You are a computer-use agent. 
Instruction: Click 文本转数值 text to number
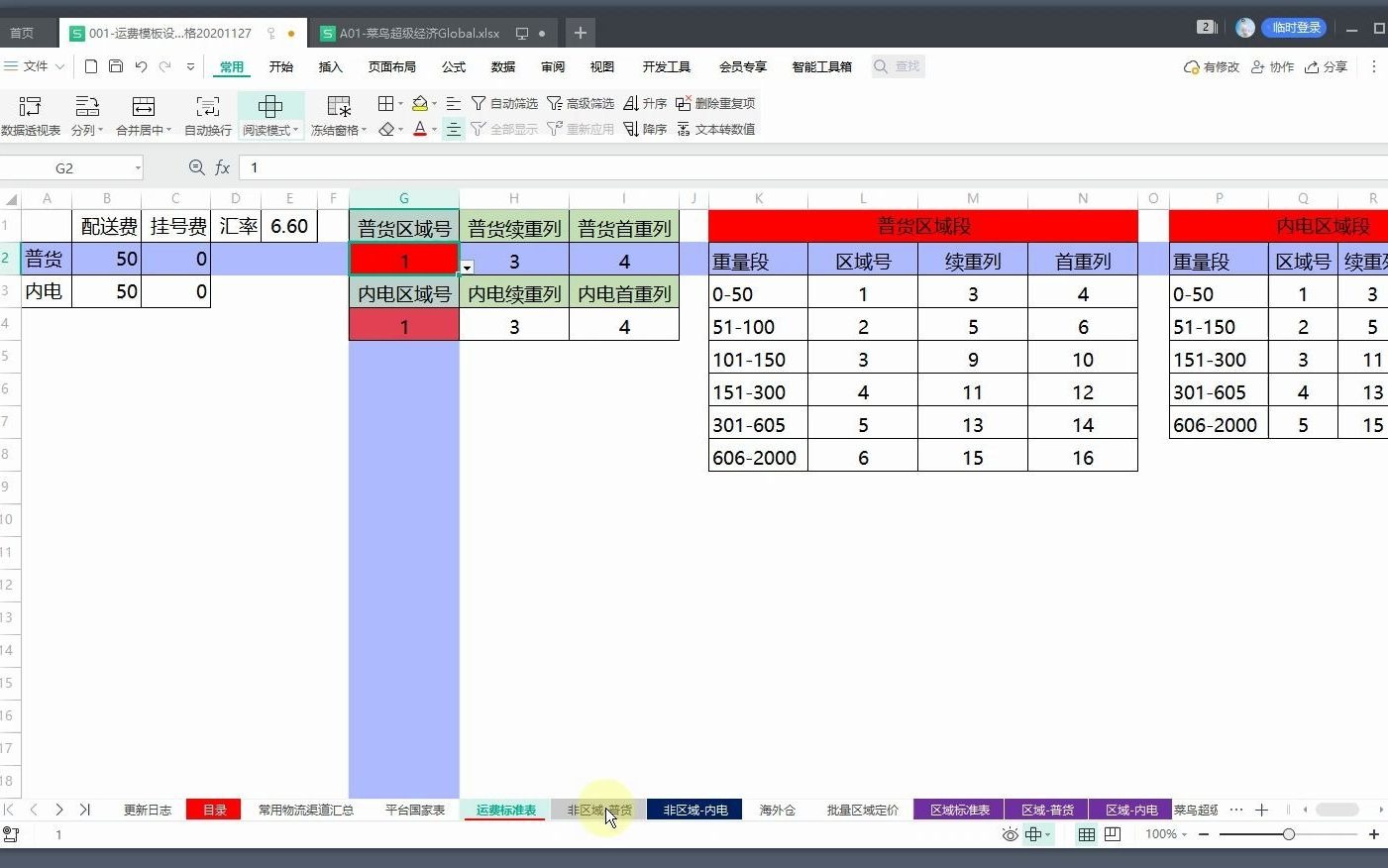coord(715,129)
